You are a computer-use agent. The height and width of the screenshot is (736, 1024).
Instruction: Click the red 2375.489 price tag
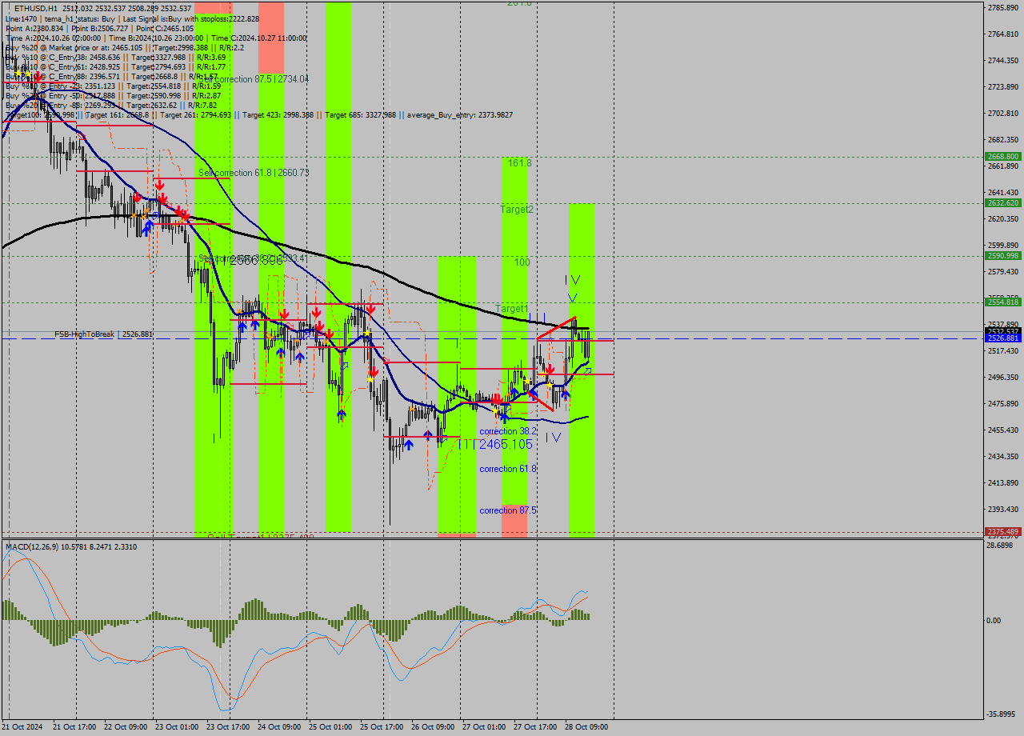1003,531
